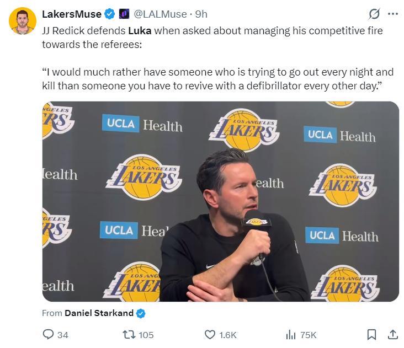The height and width of the screenshot is (348, 404).
Task: Click the verified badge beside Daniel Starkand
Action: pos(141,313)
